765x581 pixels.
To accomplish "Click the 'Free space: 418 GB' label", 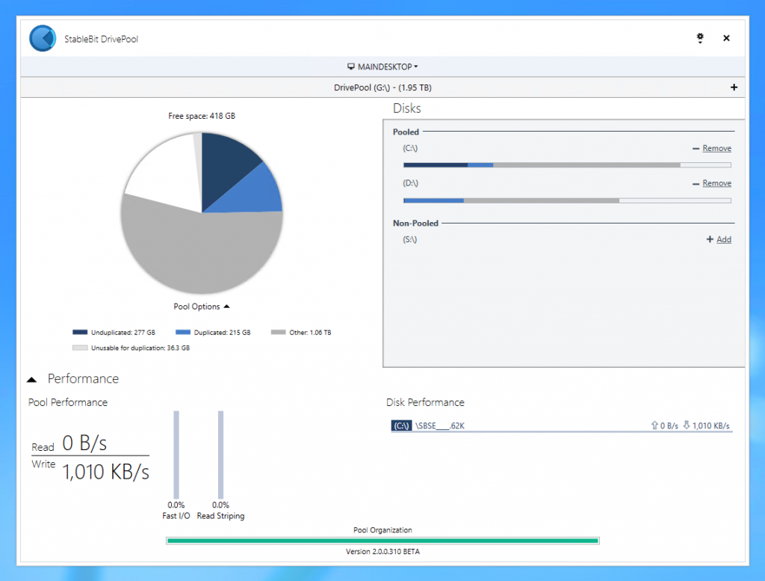I will [x=202, y=116].
